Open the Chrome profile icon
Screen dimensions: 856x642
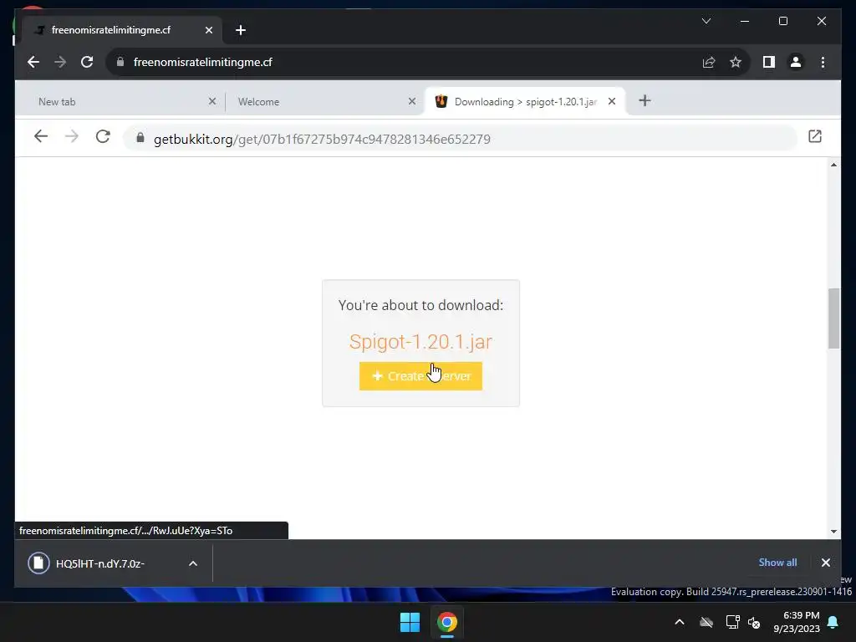796,62
